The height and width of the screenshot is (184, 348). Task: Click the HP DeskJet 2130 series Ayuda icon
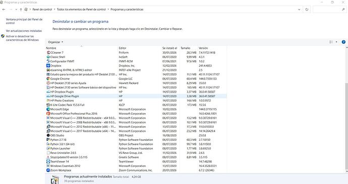coord(48,83)
